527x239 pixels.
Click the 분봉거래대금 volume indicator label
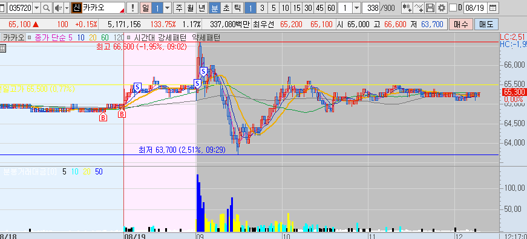30,172
